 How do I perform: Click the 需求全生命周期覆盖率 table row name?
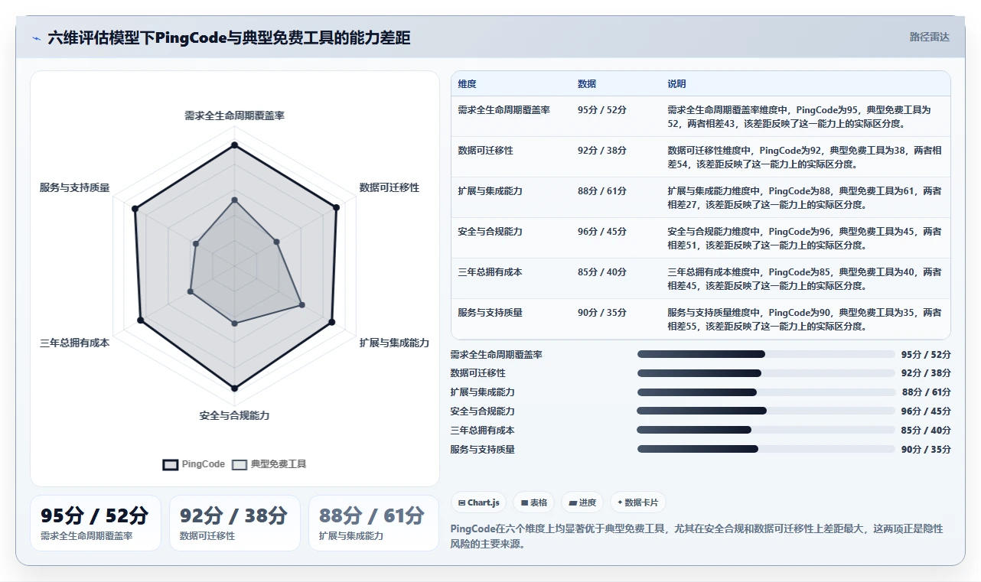[504, 110]
